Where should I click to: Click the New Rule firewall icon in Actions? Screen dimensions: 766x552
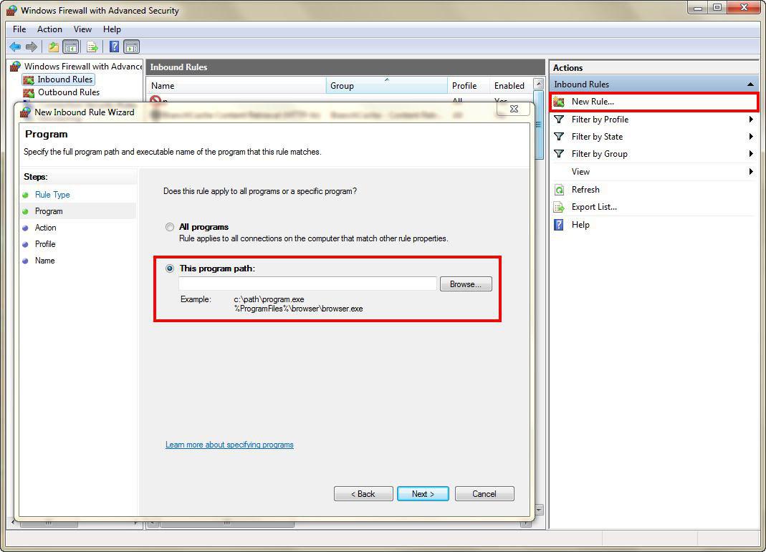(559, 102)
